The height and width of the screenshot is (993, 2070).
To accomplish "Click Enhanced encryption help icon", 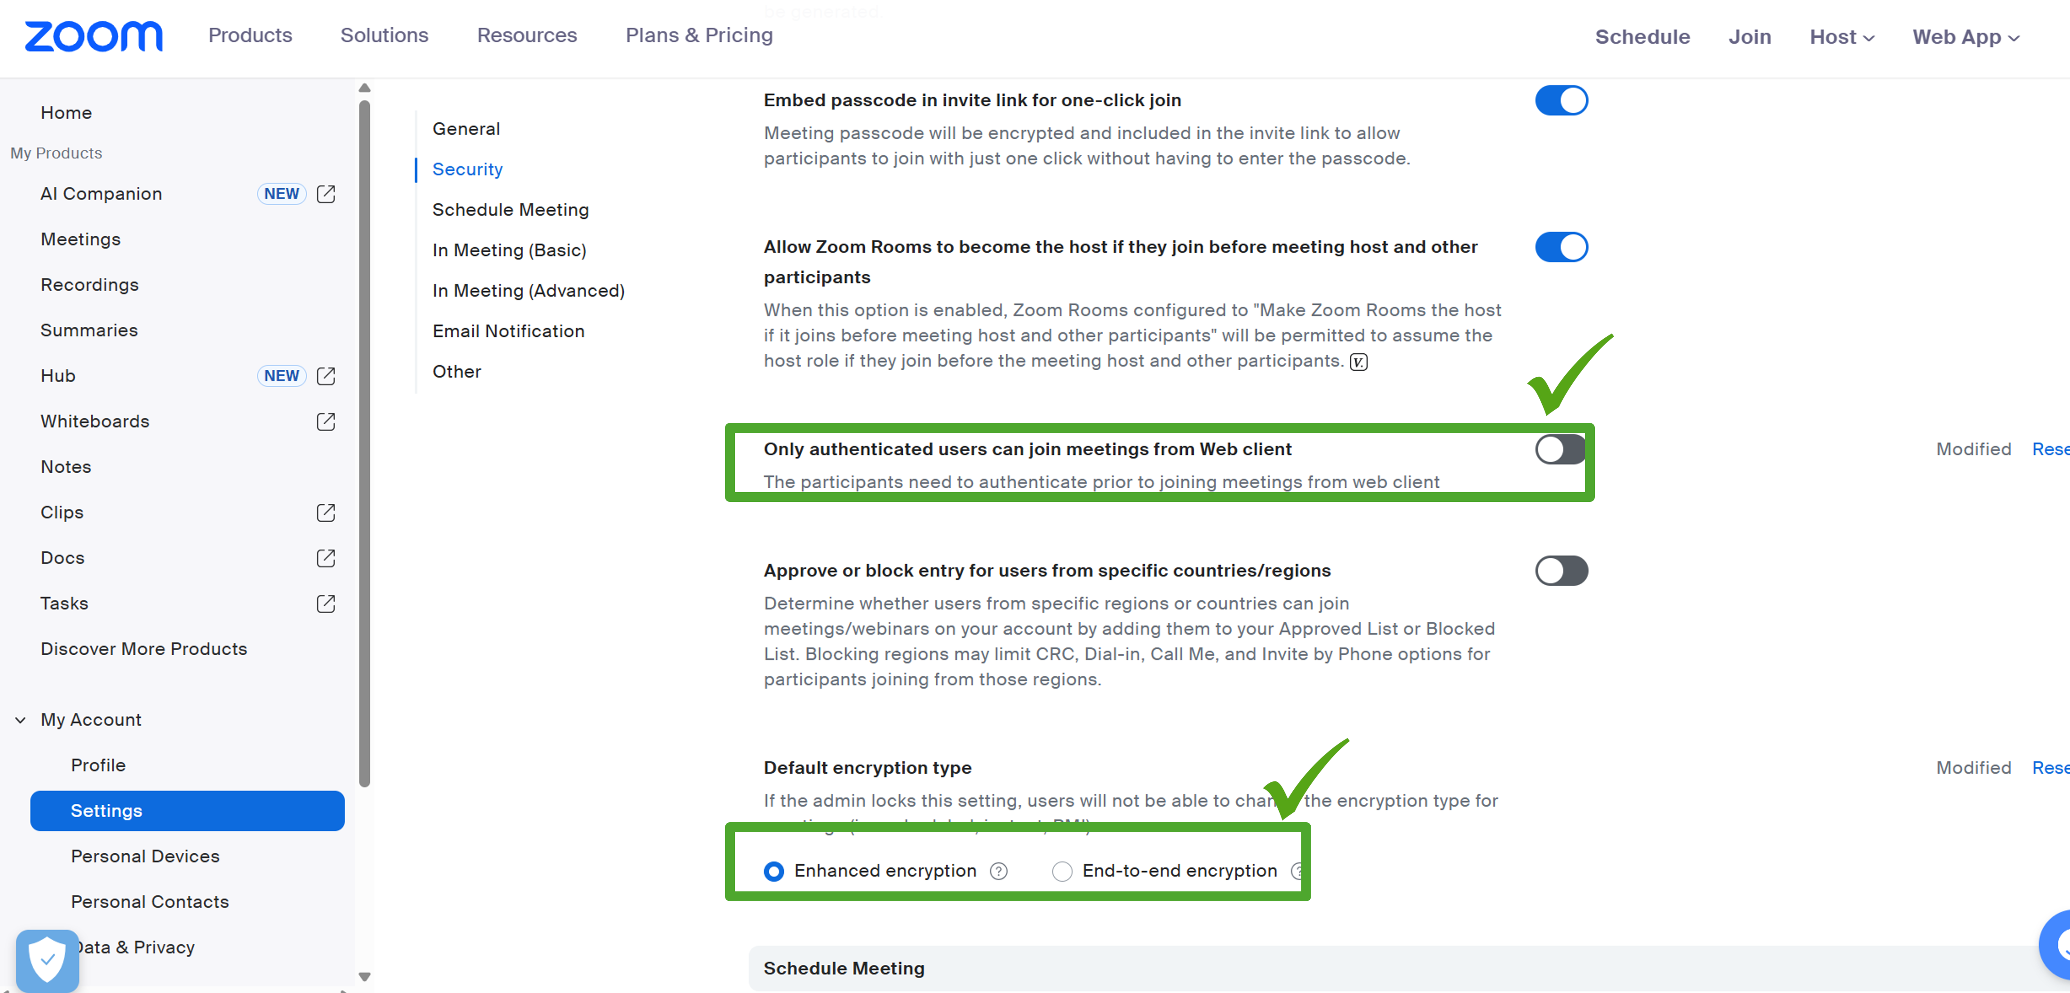I will [x=999, y=871].
